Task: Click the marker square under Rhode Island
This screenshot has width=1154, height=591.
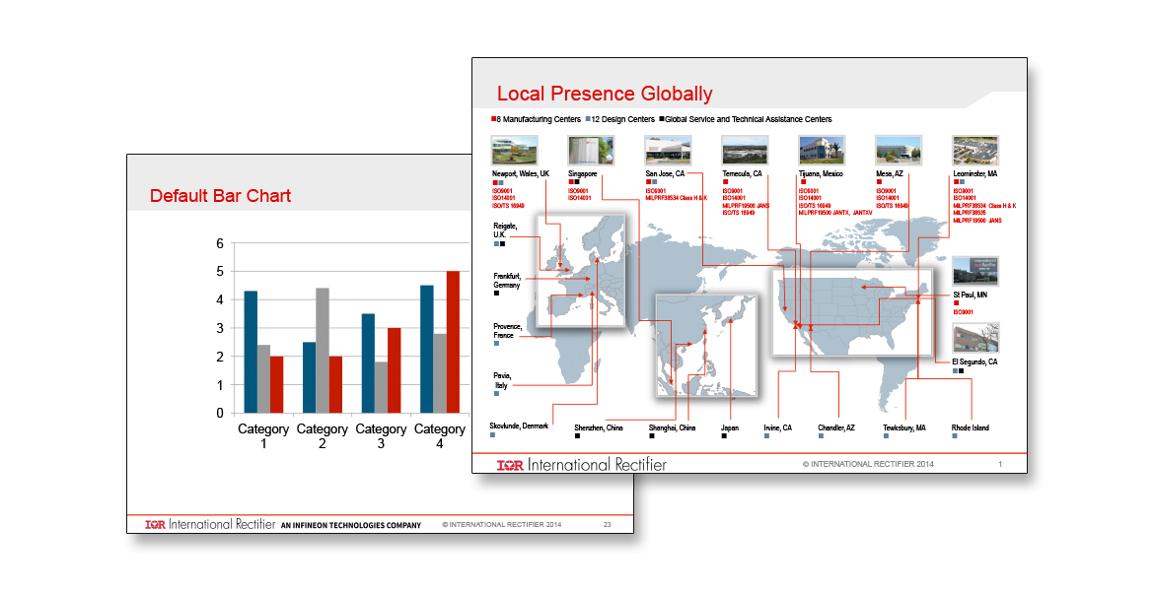Action: click(x=955, y=436)
